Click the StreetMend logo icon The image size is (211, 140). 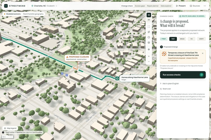point(6,6)
